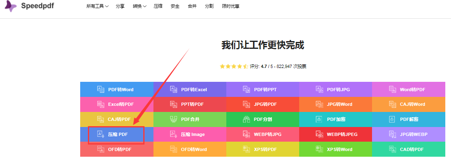451x162 pixels.
Task: Click the JPG转PDF label
Action: point(265,105)
